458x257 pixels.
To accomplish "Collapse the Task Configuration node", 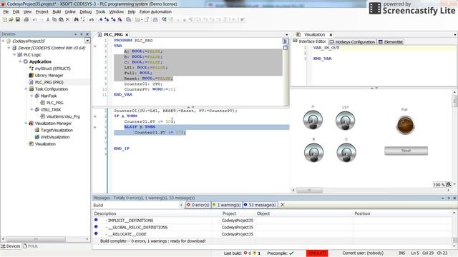I will coord(26,89).
